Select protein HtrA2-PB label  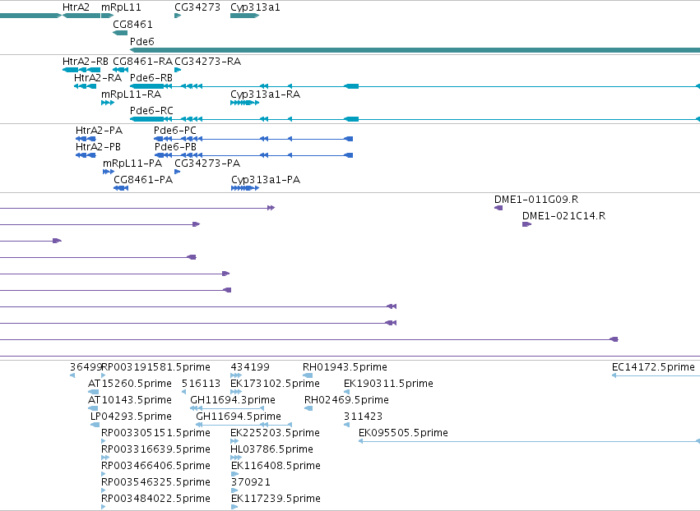(98, 147)
